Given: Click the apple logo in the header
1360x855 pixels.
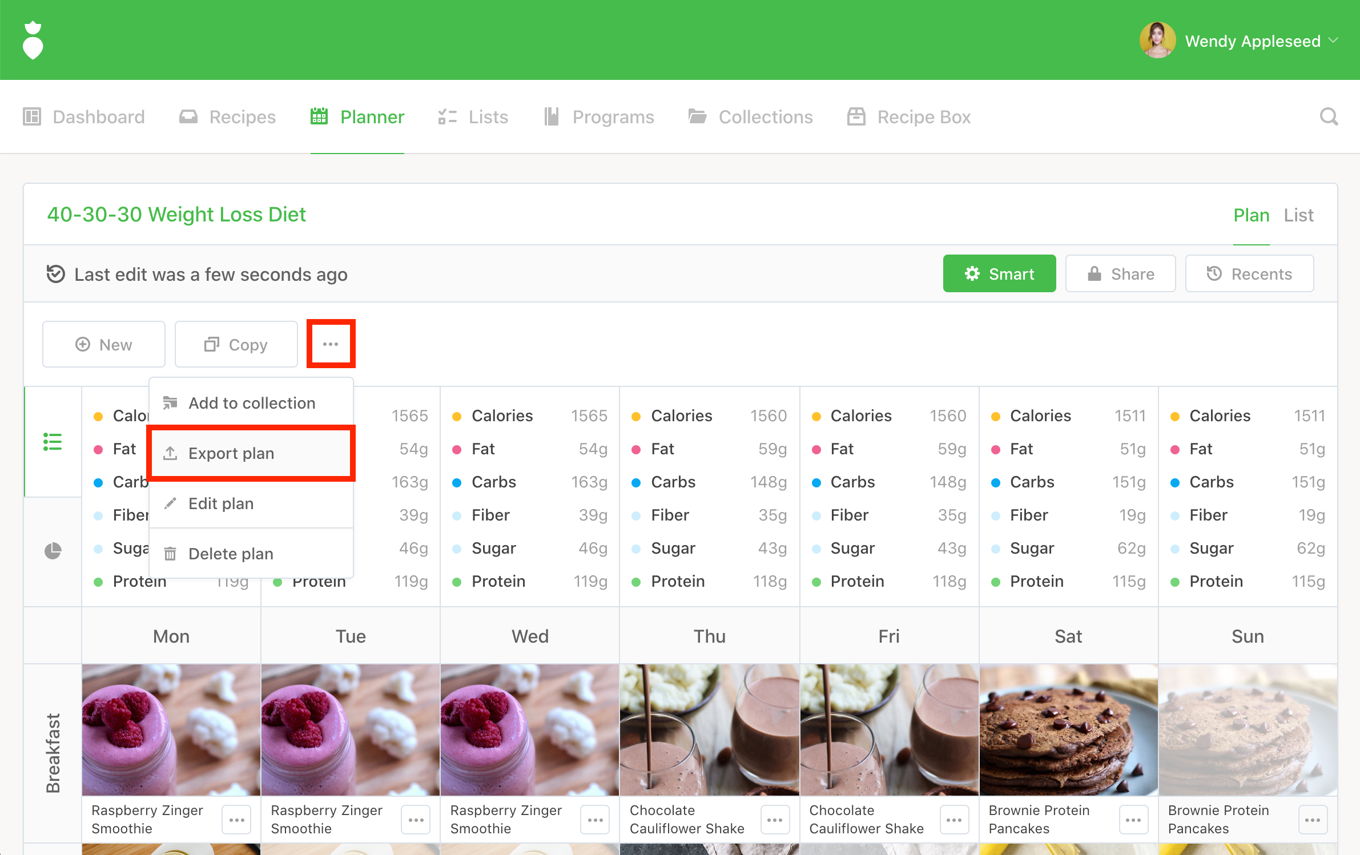Looking at the screenshot, I should [33, 40].
